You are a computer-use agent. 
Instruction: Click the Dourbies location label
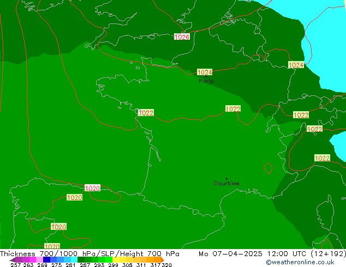[226, 183]
